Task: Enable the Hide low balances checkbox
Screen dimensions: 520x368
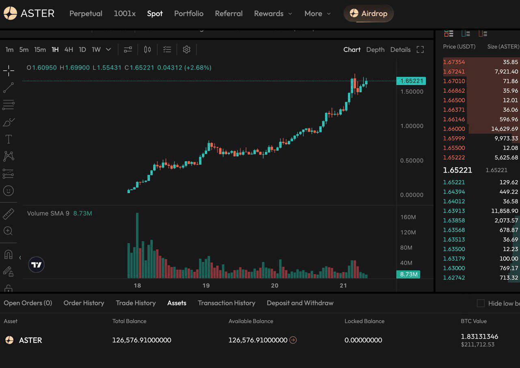Action: pos(481,303)
